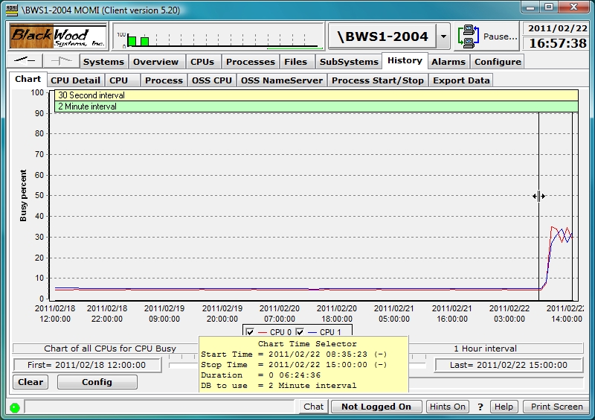Open the CPU Detail sub-tab
Viewport: 595px width, 420px height.
(75, 80)
